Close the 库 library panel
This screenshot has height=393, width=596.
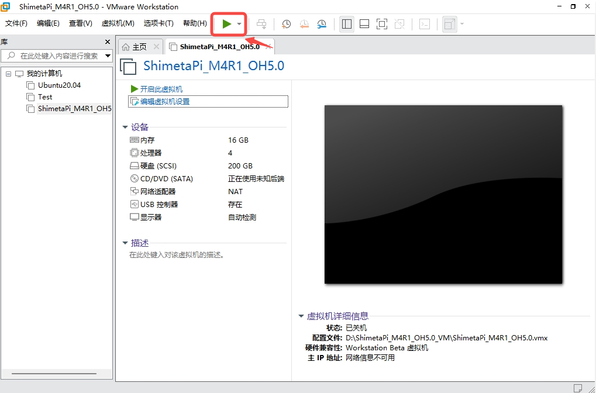pyautogui.click(x=108, y=42)
